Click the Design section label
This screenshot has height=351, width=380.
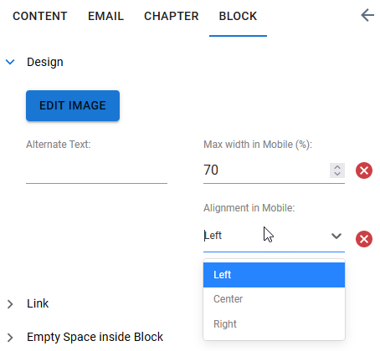[x=45, y=62]
